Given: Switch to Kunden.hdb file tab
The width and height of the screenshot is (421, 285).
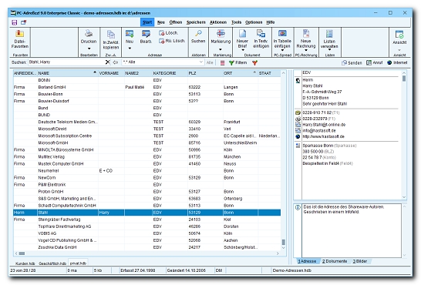Looking at the screenshot, I should point(25,263).
